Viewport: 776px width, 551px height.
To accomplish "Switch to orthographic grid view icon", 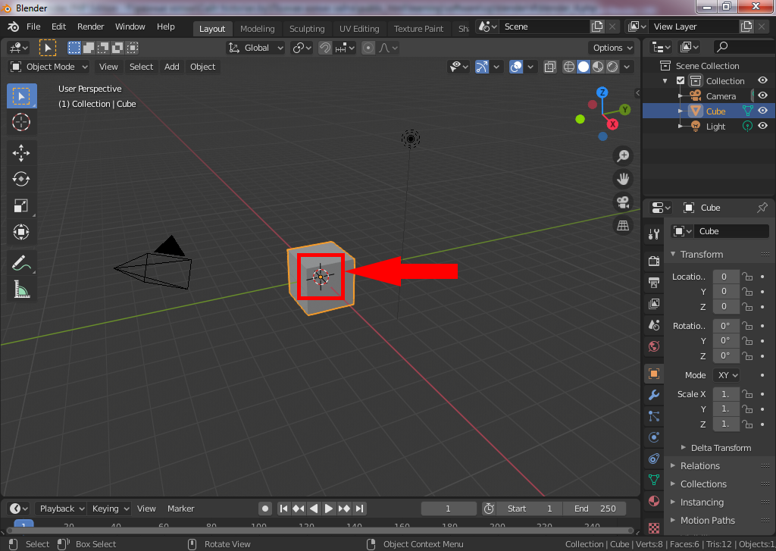I will [x=623, y=226].
